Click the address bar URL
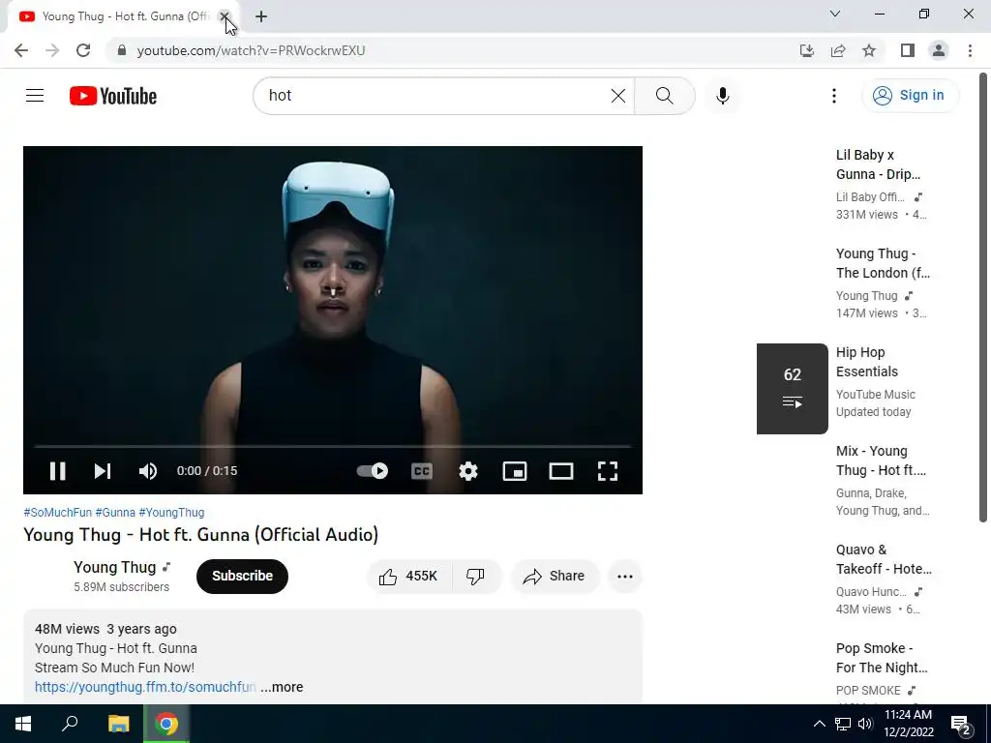The width and height of the screenshot is (991, 743). tap(251, 50)
